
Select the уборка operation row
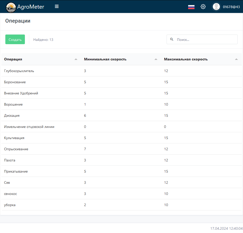(x=10, y=205)
